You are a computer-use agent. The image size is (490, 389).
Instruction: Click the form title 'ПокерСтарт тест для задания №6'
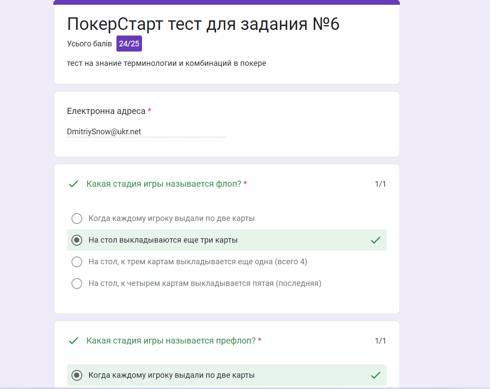click(x=203, y=24)
